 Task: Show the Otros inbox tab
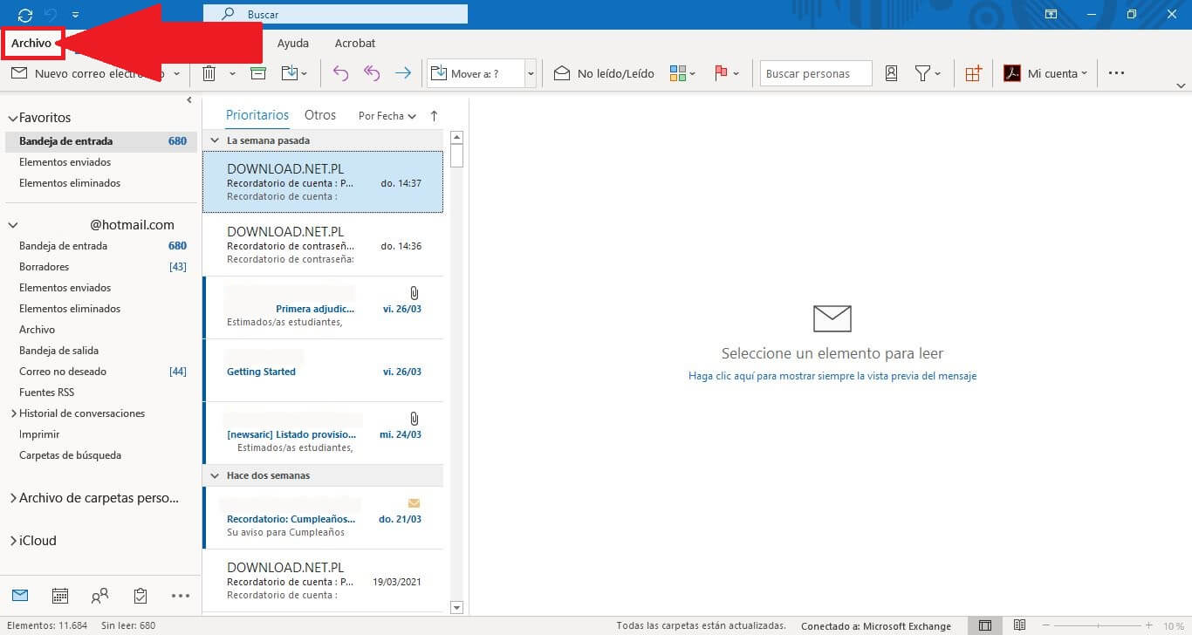[x=320, y=115]
